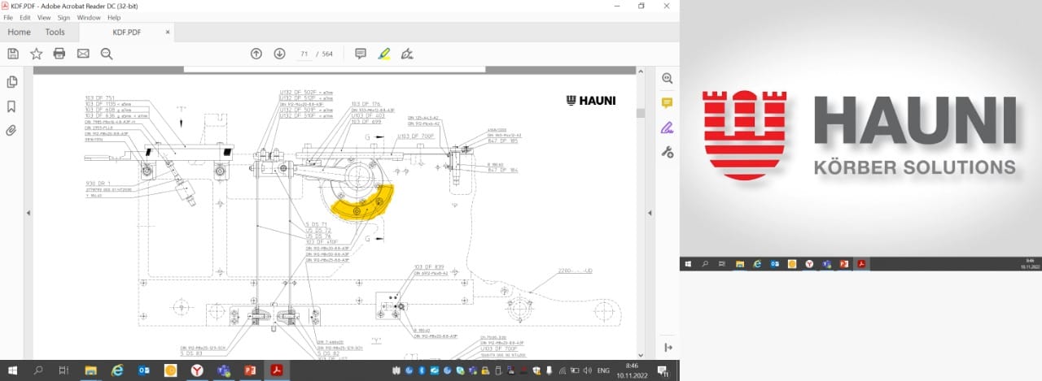Print the document using the printer icon
This screenshot has height=381, width=1042.
pyautogui.click(x=59, y=54)
